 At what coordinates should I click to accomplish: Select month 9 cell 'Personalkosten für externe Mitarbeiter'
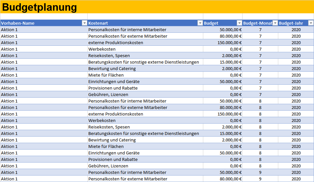145,179
